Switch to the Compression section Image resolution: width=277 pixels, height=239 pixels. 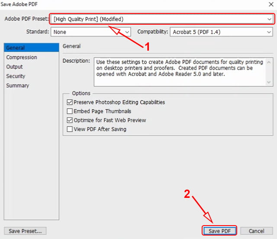coord(22,57)
